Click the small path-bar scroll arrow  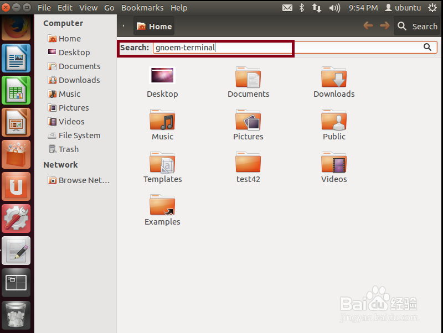123,26
